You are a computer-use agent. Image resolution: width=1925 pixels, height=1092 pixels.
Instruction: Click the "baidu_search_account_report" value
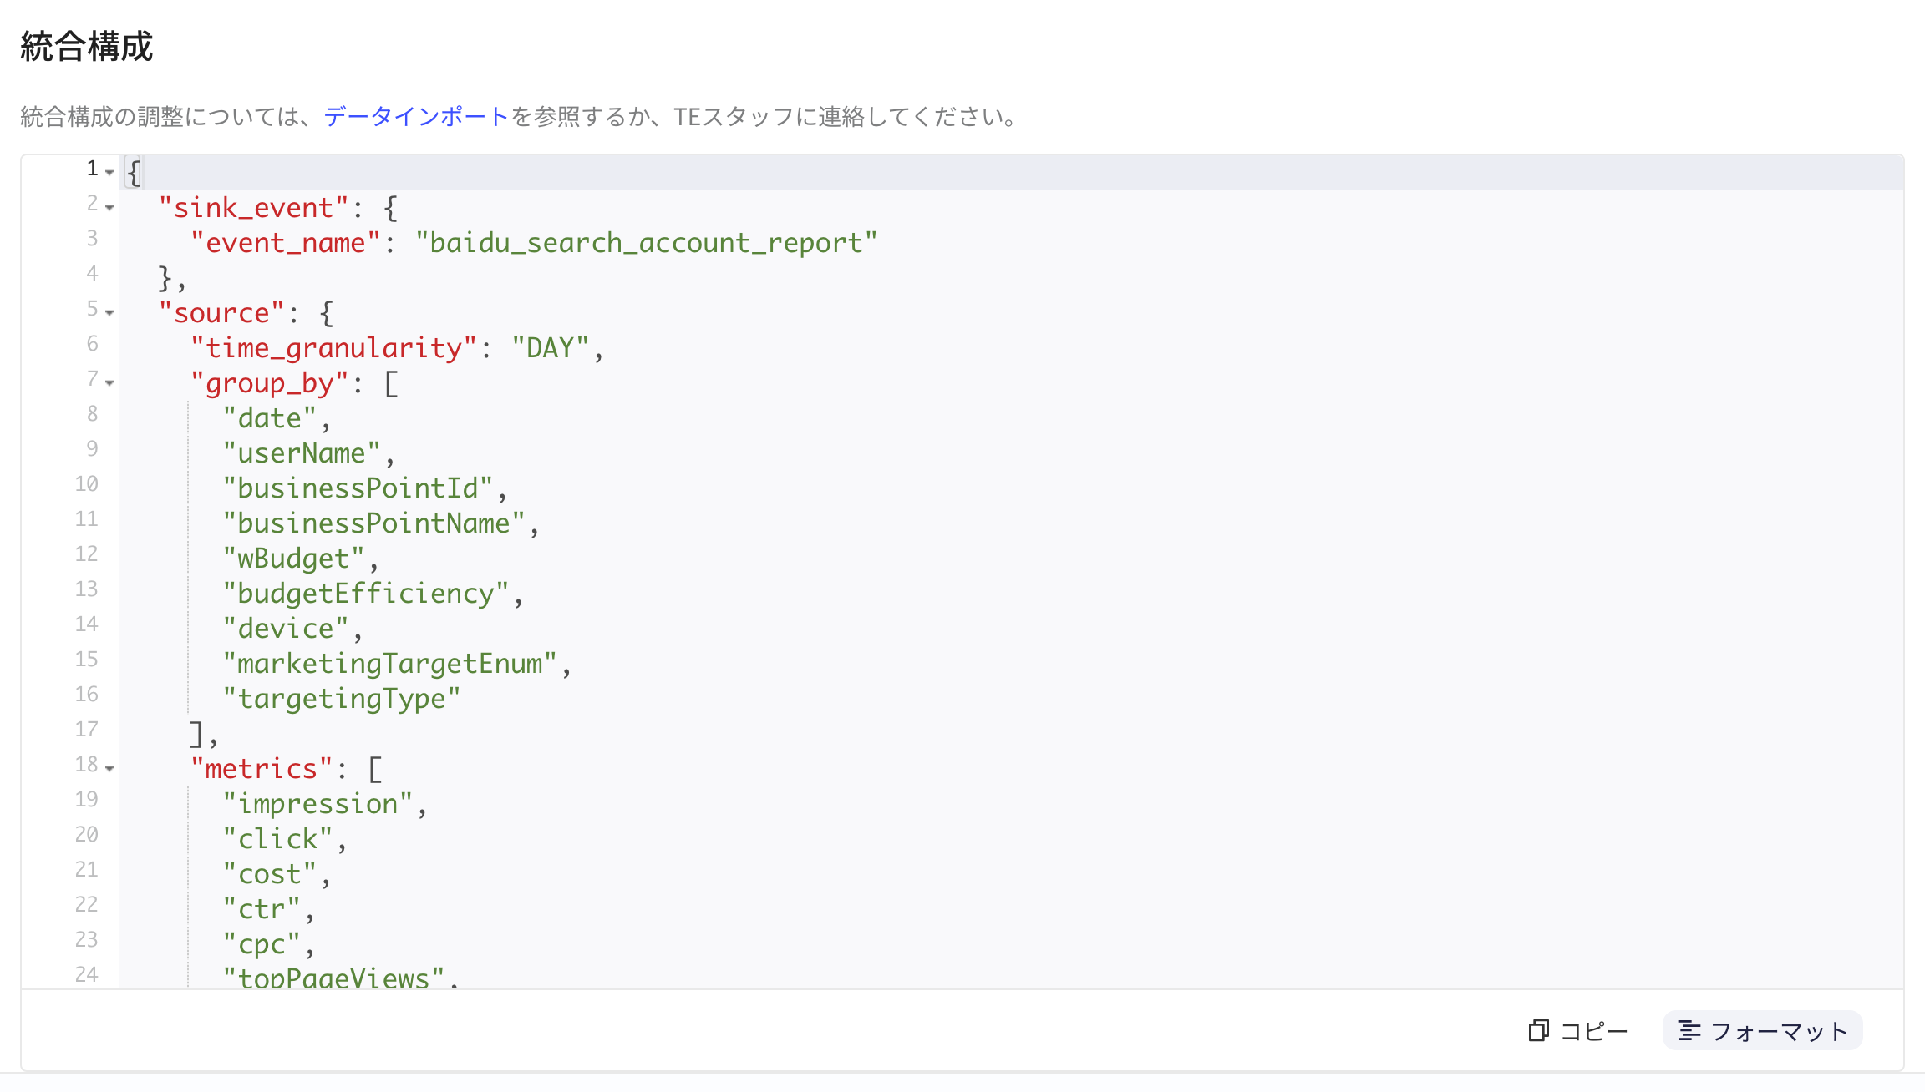646,243
